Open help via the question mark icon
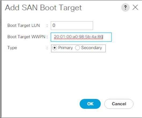Screen dimensions: 142x118 click(125, 7)
